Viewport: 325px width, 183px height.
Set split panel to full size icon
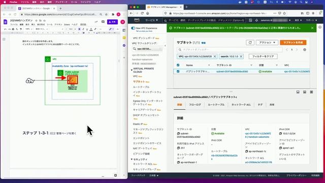tap(311, 92)
